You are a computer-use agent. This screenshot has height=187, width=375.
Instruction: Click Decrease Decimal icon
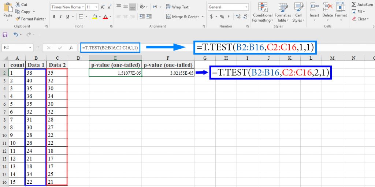(245, 17)
